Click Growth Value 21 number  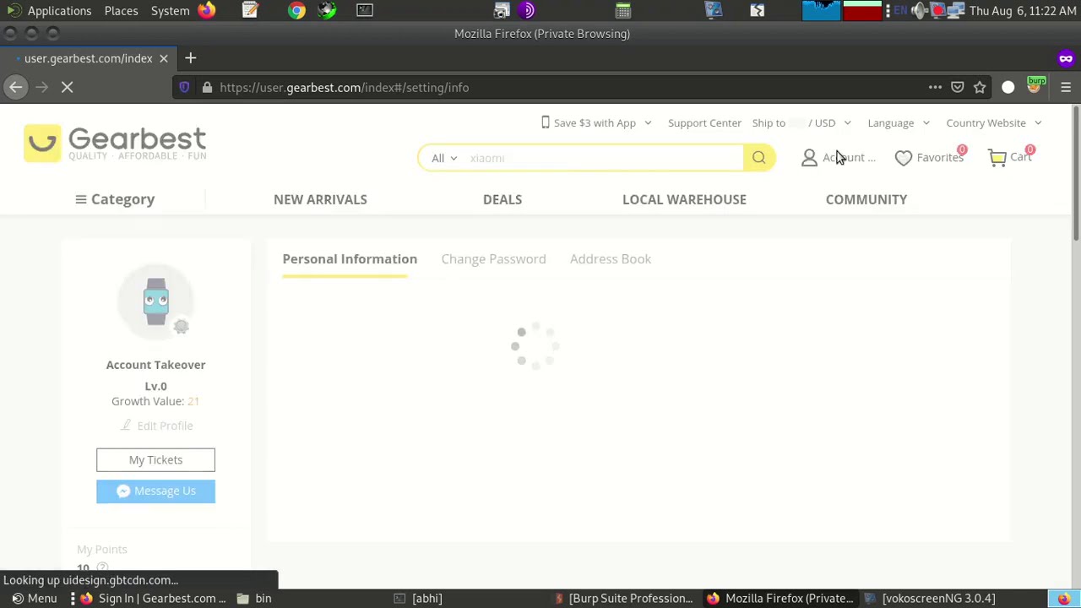193,401
